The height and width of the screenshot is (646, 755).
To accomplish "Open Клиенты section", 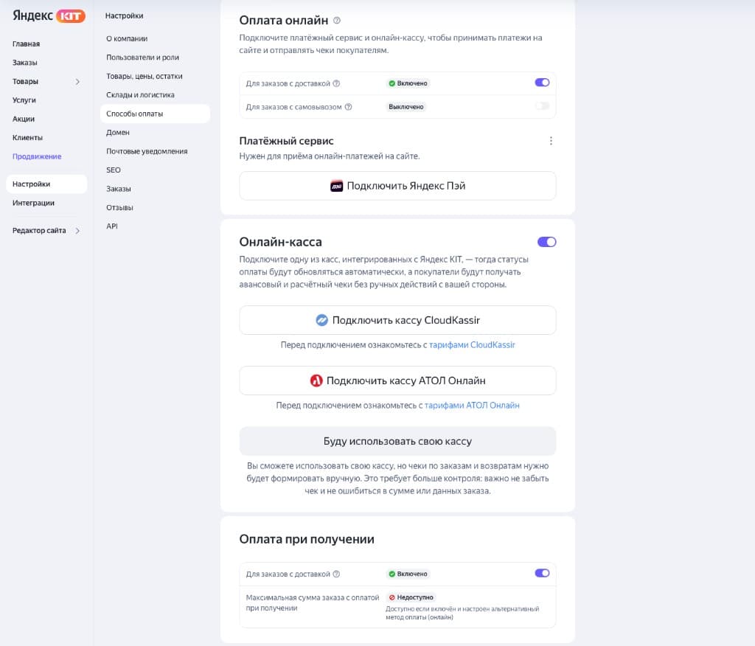I will pos(27,138).
